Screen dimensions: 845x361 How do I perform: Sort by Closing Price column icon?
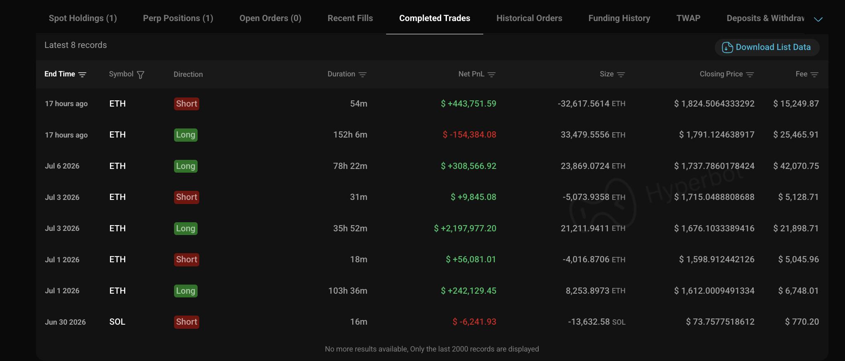750,74
